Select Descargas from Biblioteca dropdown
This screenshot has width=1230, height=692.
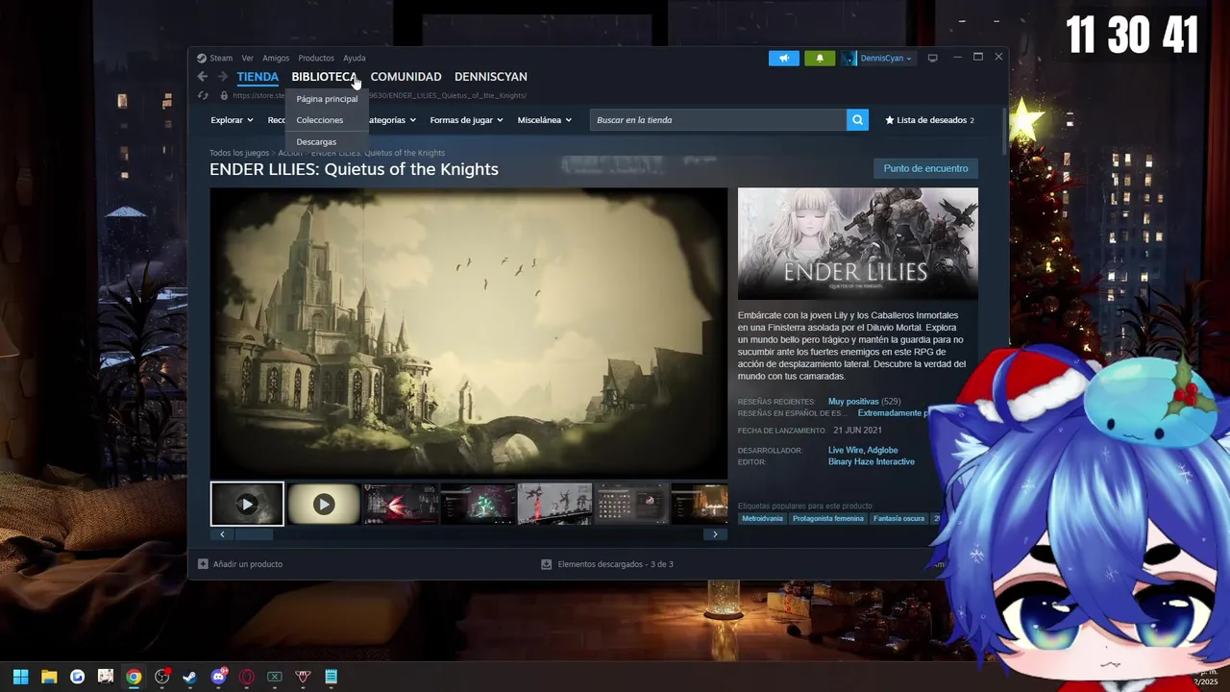pos(327,142)
